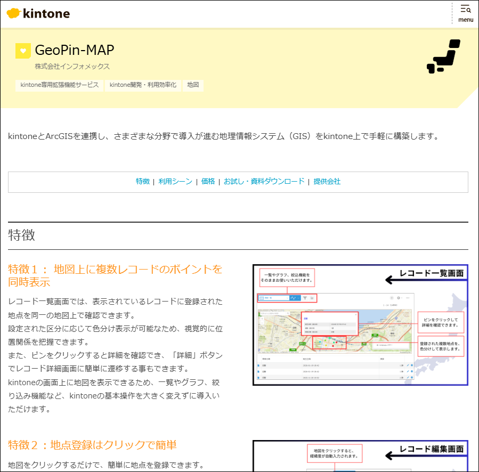Image resolution: width=479 pixels, height=472 pixels.
Task: Click the お試し・資料ダウンロード link
Action: tap(264, 182)
